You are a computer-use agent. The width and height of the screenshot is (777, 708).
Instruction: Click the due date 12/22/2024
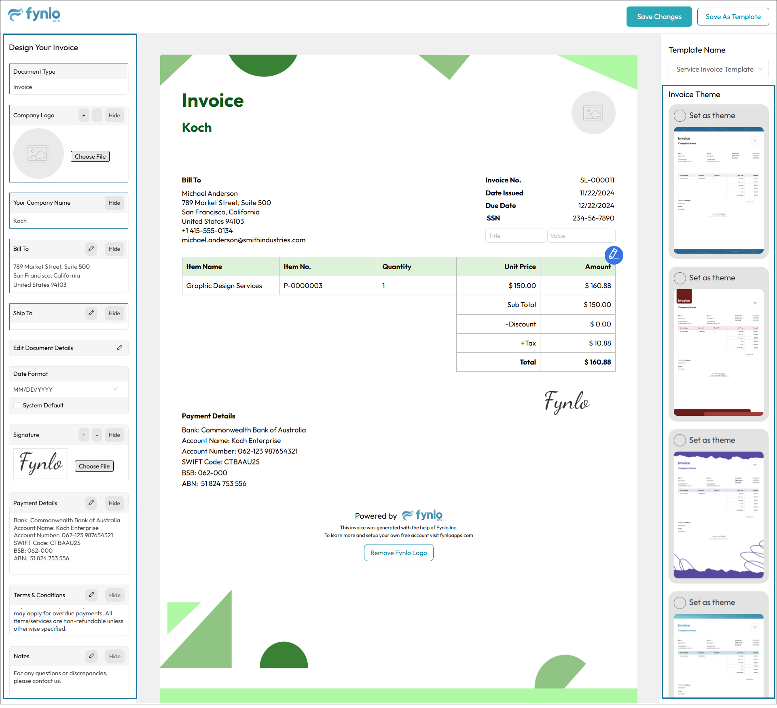(596, 206)
